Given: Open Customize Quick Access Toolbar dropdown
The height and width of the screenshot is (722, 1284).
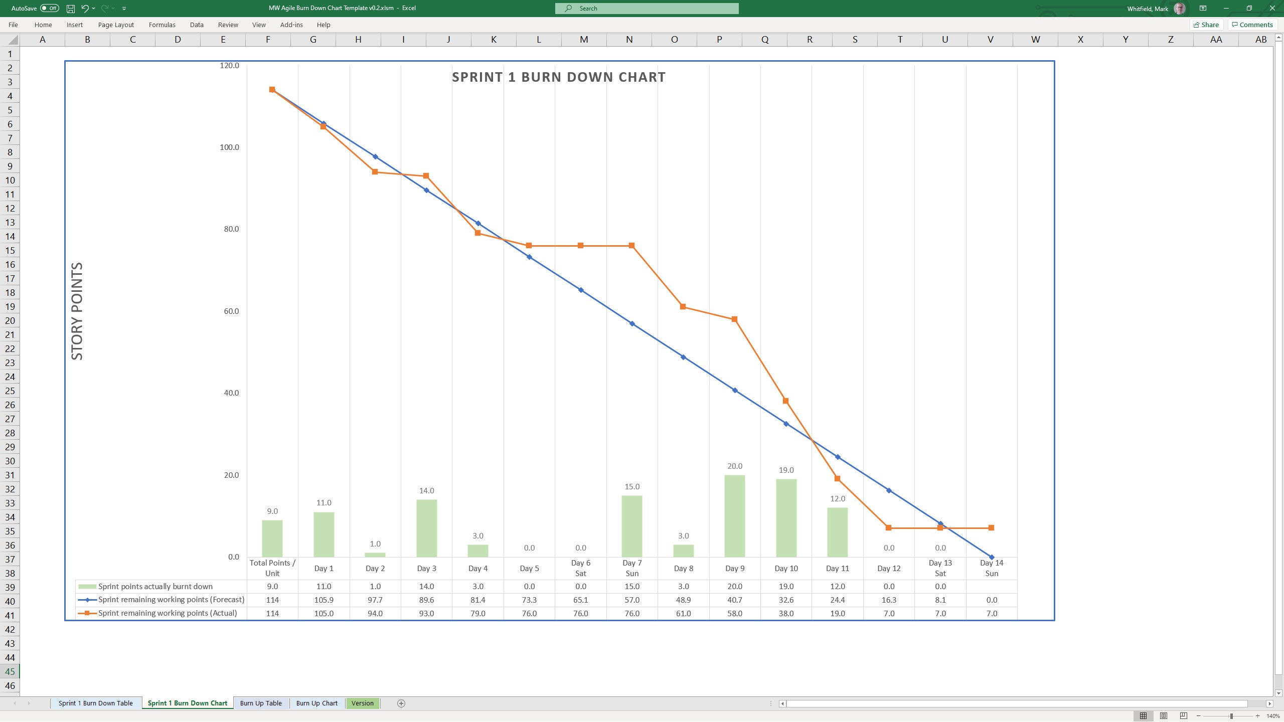Looking at the screenshot, I should 123,8.
